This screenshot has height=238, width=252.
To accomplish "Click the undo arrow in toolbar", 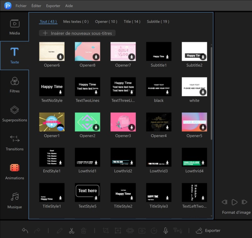I will tap(25, 230).
